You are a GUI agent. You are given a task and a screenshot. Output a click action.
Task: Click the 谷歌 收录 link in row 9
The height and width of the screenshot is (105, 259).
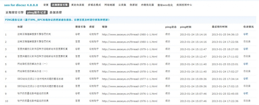tap(246, 93)
